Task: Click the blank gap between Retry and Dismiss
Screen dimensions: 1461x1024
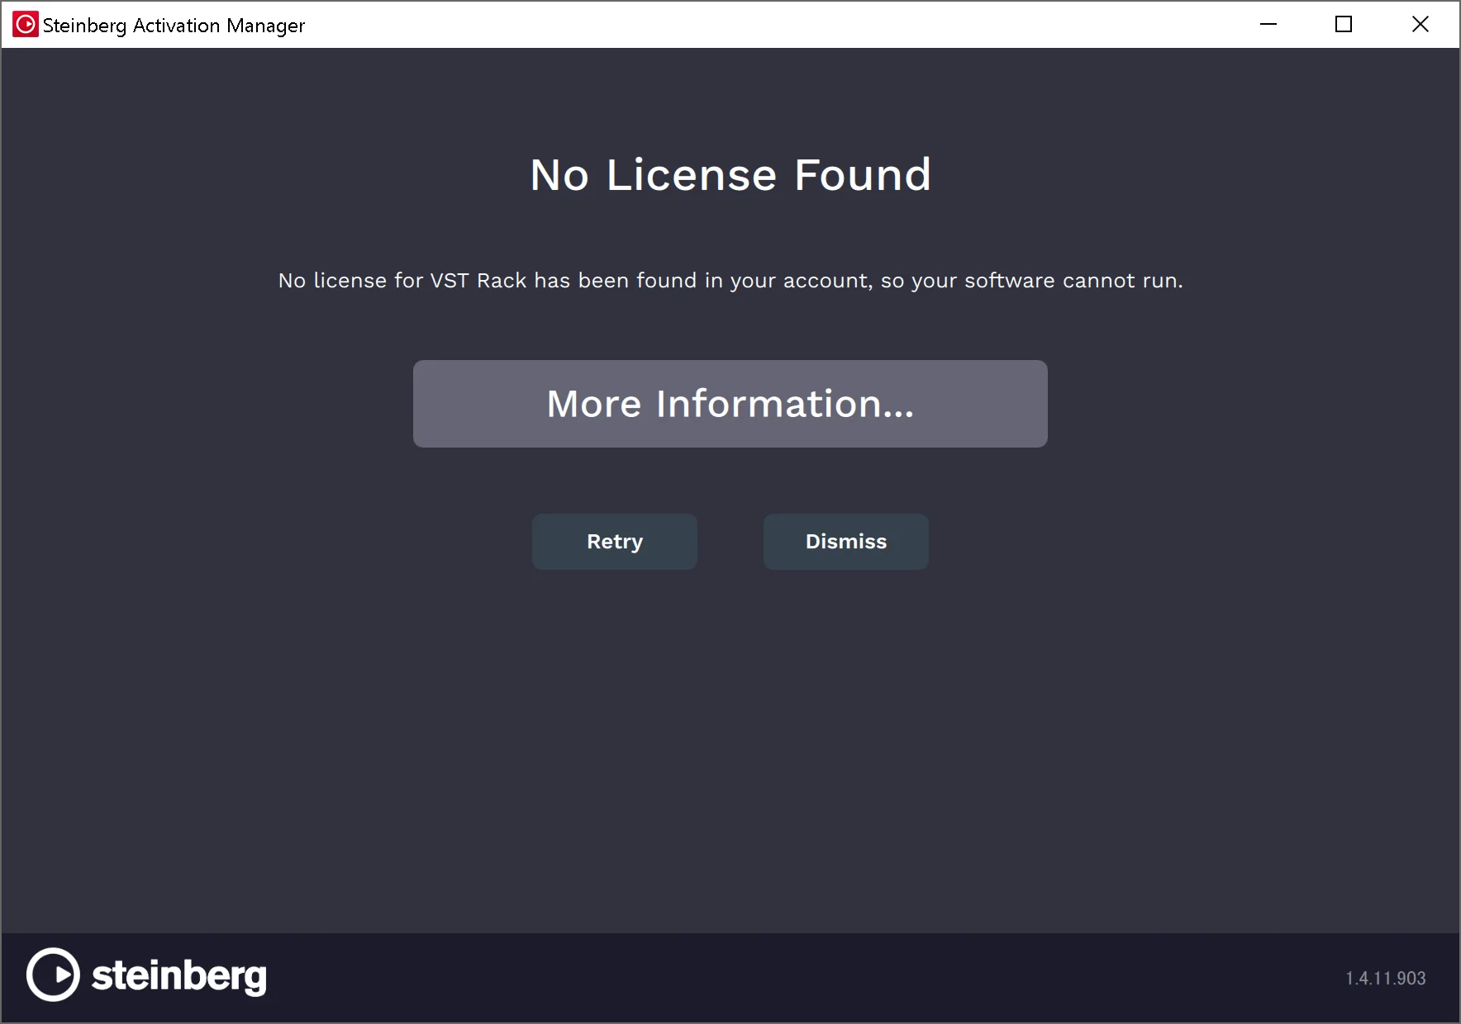Action: tap(730, 542)
